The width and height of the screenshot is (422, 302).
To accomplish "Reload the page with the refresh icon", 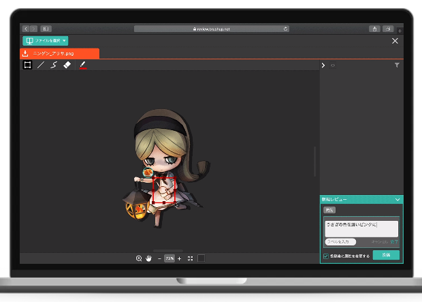I will click(286, 29).
